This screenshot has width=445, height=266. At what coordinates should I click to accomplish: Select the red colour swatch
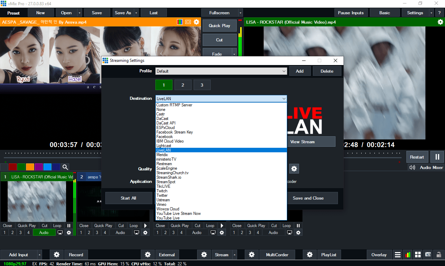13,167
